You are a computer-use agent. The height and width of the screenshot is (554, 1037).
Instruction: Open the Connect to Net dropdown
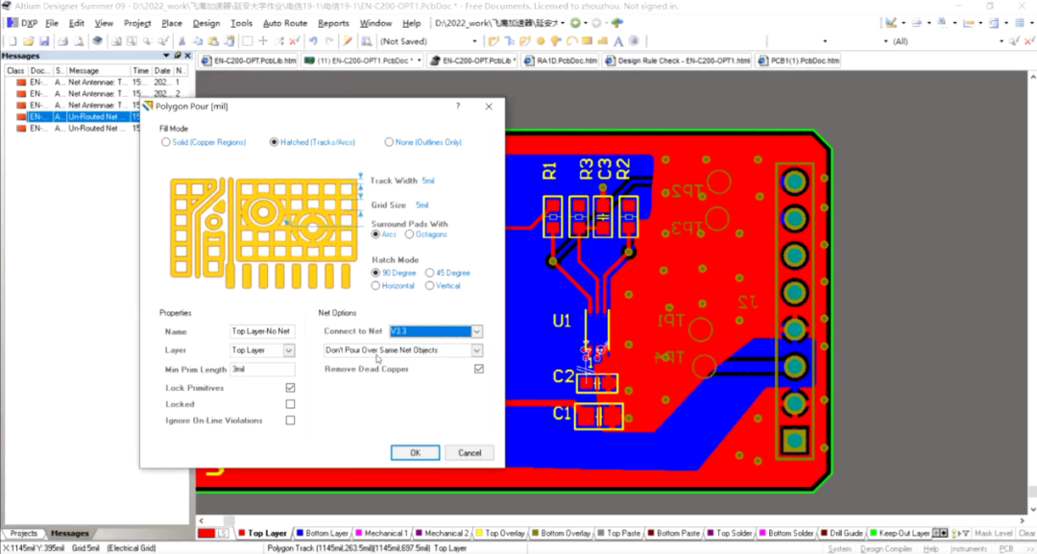coord(477,331)
